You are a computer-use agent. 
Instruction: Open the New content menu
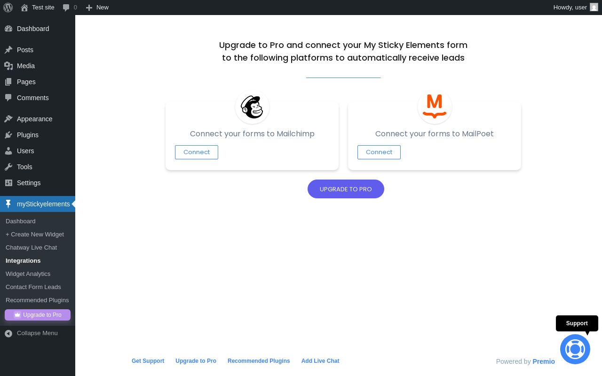97,8
